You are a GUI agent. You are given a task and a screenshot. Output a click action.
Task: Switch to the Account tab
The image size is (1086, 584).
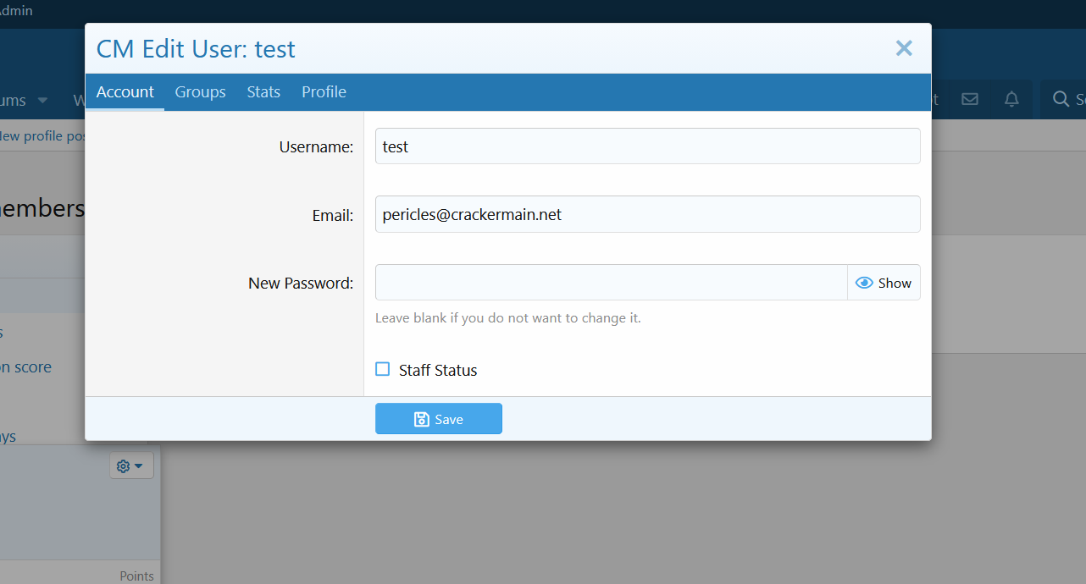(125, 91)
